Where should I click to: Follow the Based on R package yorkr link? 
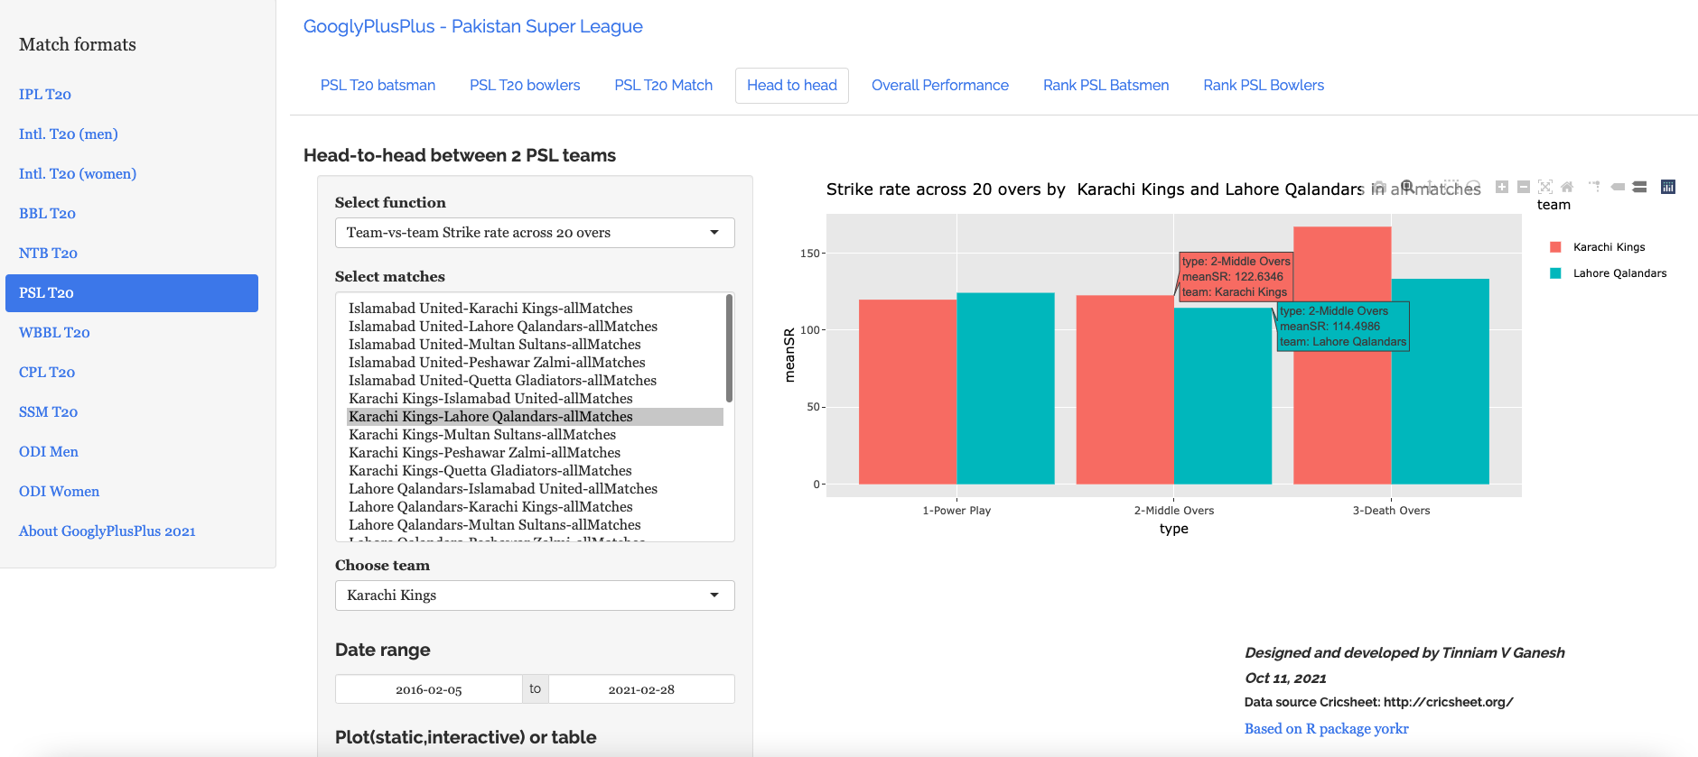(1326, 729)
